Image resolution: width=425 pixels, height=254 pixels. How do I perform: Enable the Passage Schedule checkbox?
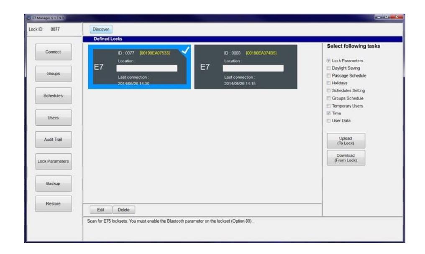tap(328, 76)
